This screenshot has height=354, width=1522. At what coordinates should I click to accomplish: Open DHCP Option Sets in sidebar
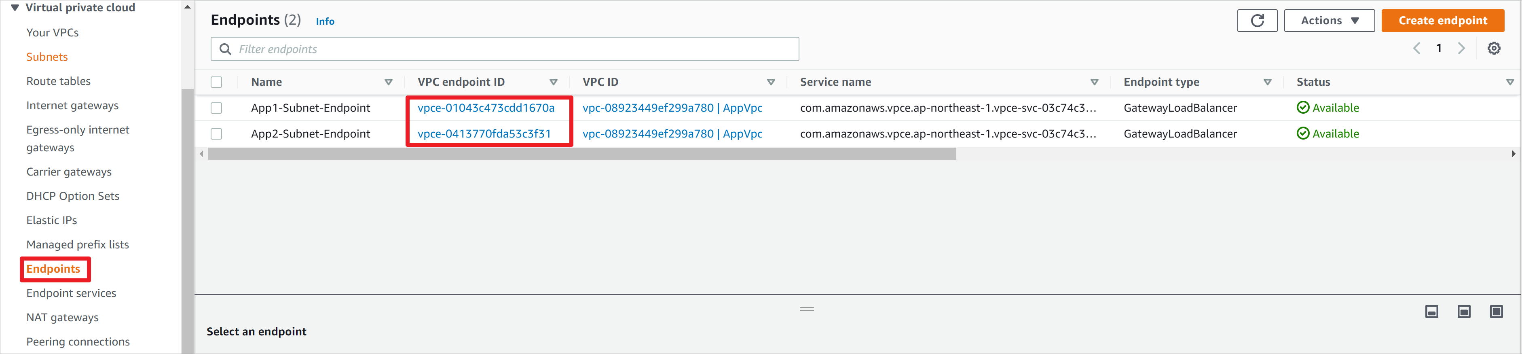coord(73,196)
